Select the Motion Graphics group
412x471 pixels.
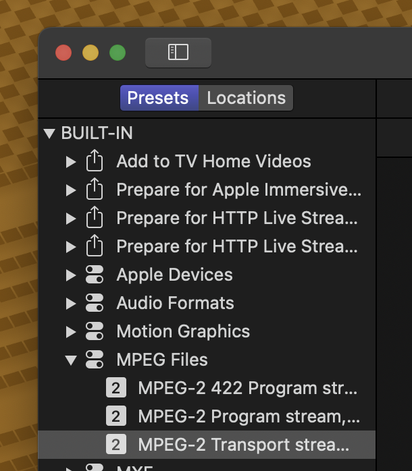(x=183, y=332)
